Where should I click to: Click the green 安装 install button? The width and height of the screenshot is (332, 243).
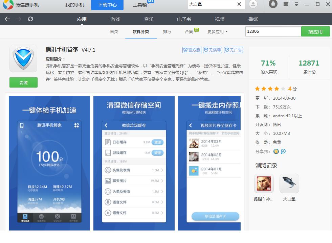point(23,82)
